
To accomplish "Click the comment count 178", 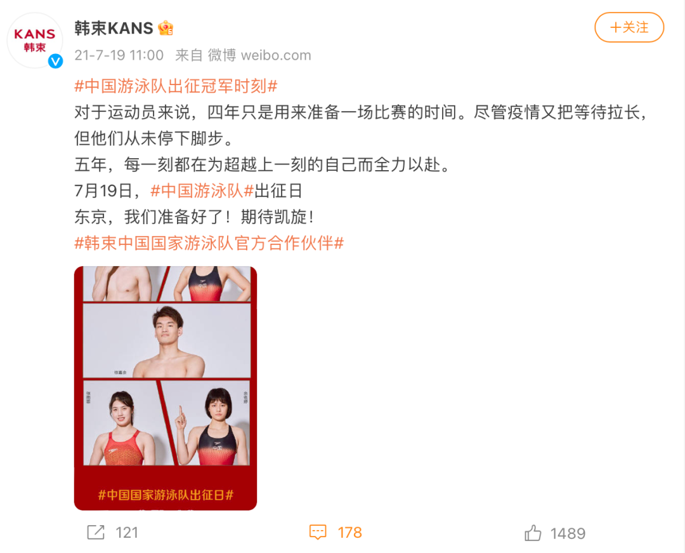I will pyautogui.click(x=349, y=533).
